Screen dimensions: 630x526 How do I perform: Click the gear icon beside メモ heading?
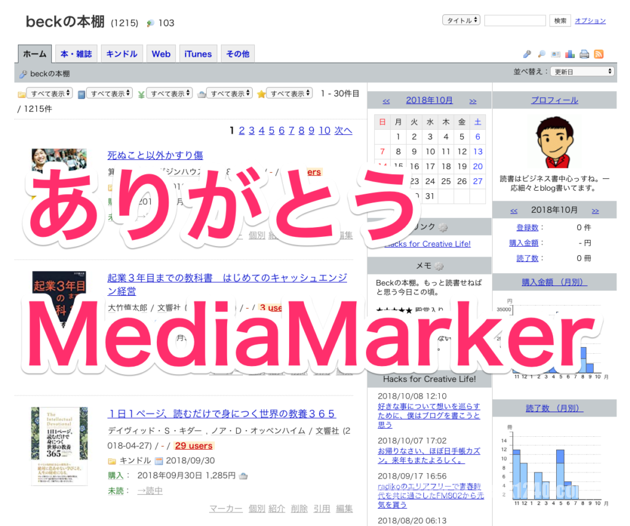[439, 266]
